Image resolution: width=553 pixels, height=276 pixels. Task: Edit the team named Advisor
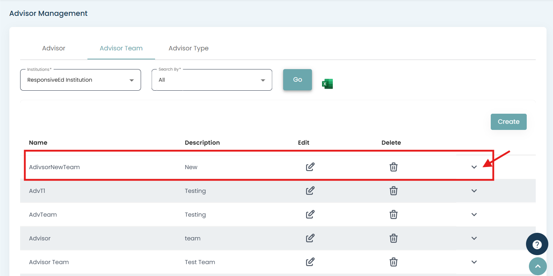tap(310, 238)
